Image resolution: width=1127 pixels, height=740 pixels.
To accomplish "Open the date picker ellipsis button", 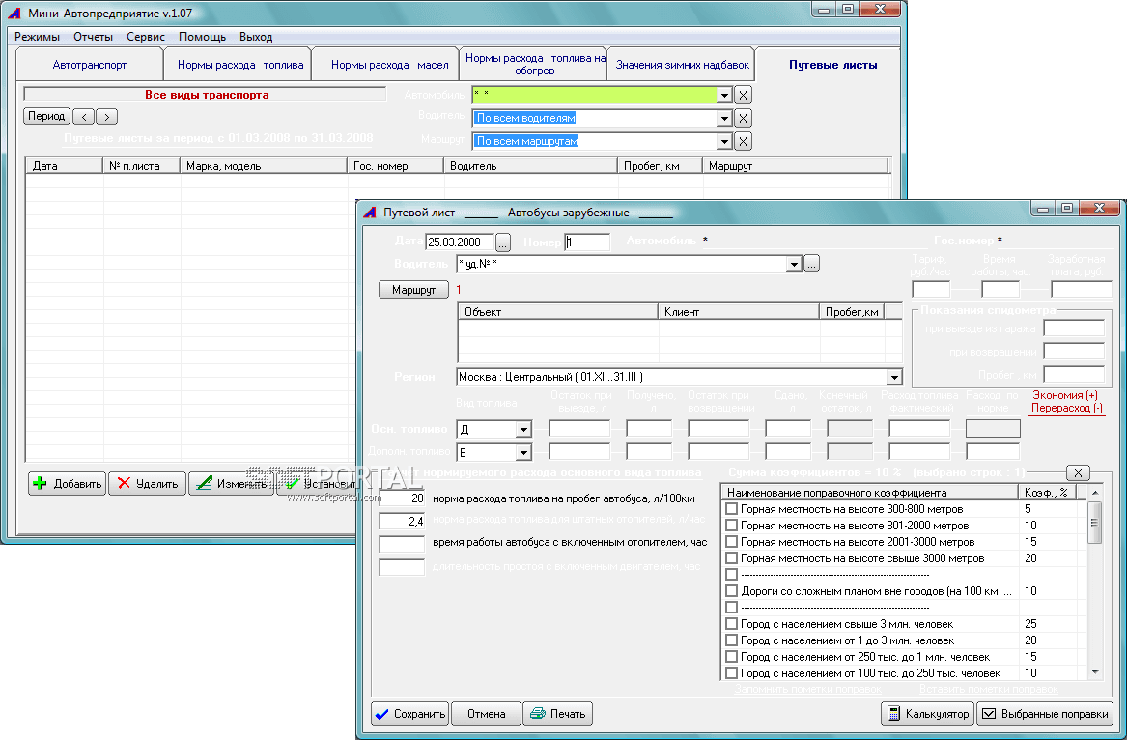I will [503, 242].
